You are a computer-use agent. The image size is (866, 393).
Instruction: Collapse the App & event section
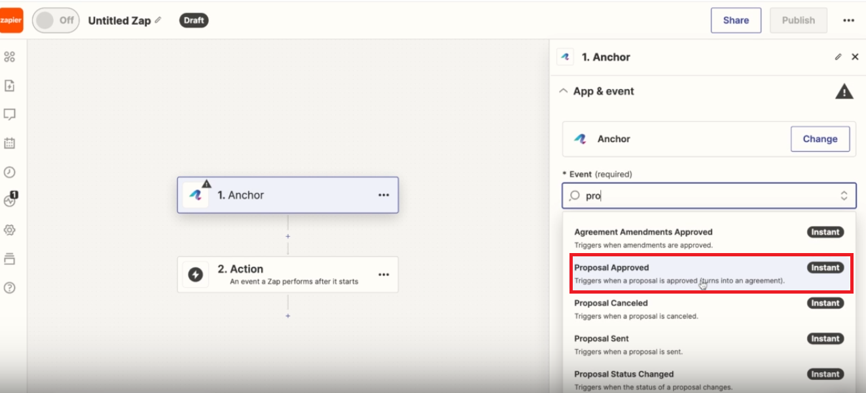pos(563,92)
